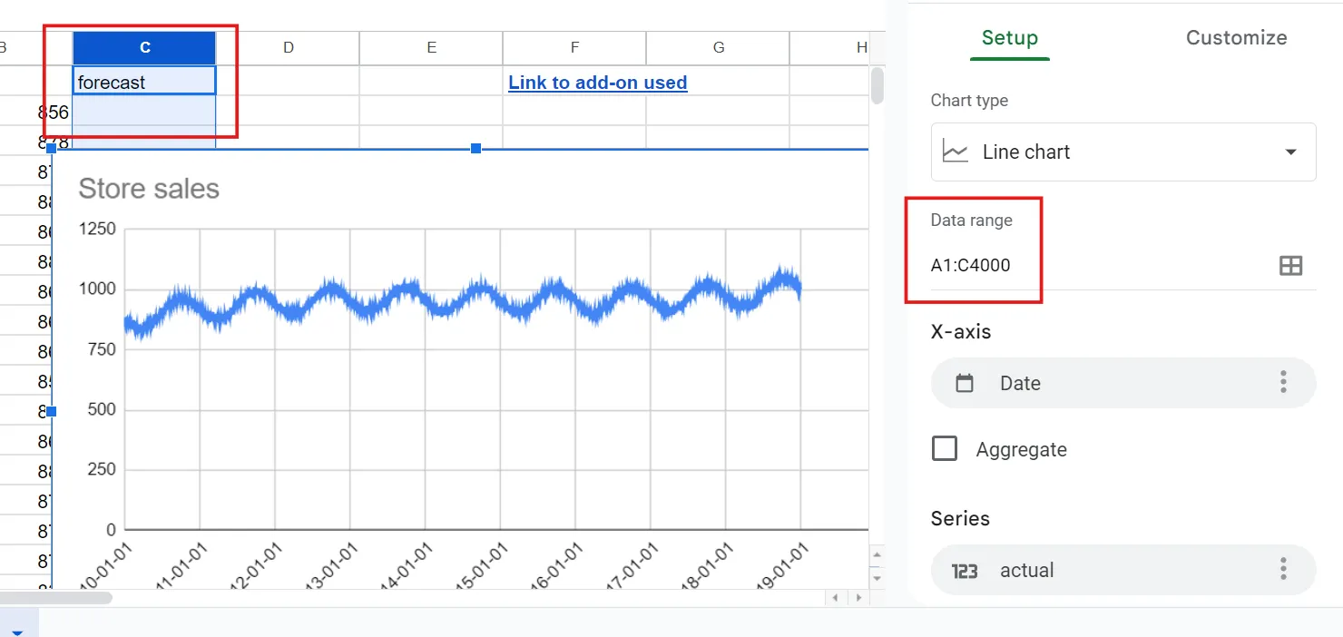Click the 123 numeric icon beside actual series
This screenshot has height=637, width=1343.
[964, 570]
